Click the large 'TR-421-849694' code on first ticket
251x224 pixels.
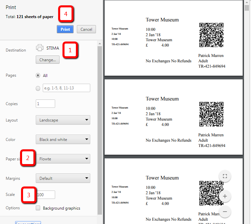pos(212,66)
